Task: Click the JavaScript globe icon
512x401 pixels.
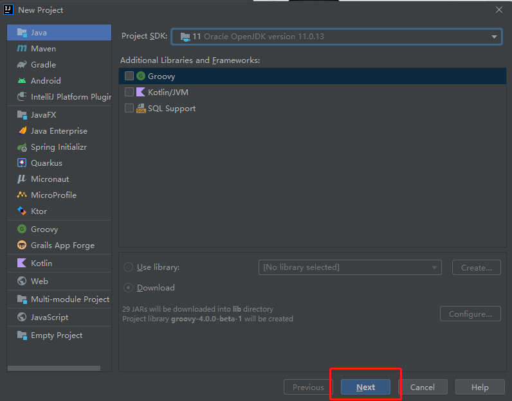Action: 22,317
